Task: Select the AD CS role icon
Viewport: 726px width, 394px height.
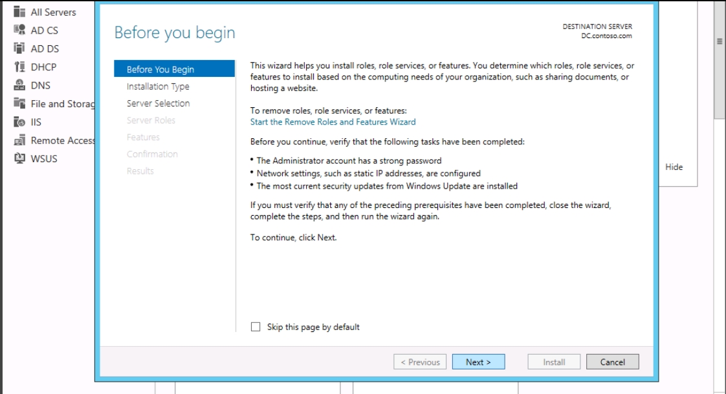Action: point(19,30)
